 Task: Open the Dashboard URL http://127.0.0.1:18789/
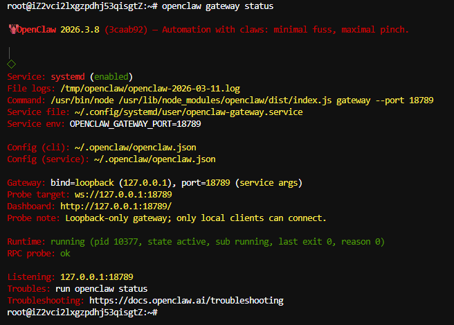point(116,207)
